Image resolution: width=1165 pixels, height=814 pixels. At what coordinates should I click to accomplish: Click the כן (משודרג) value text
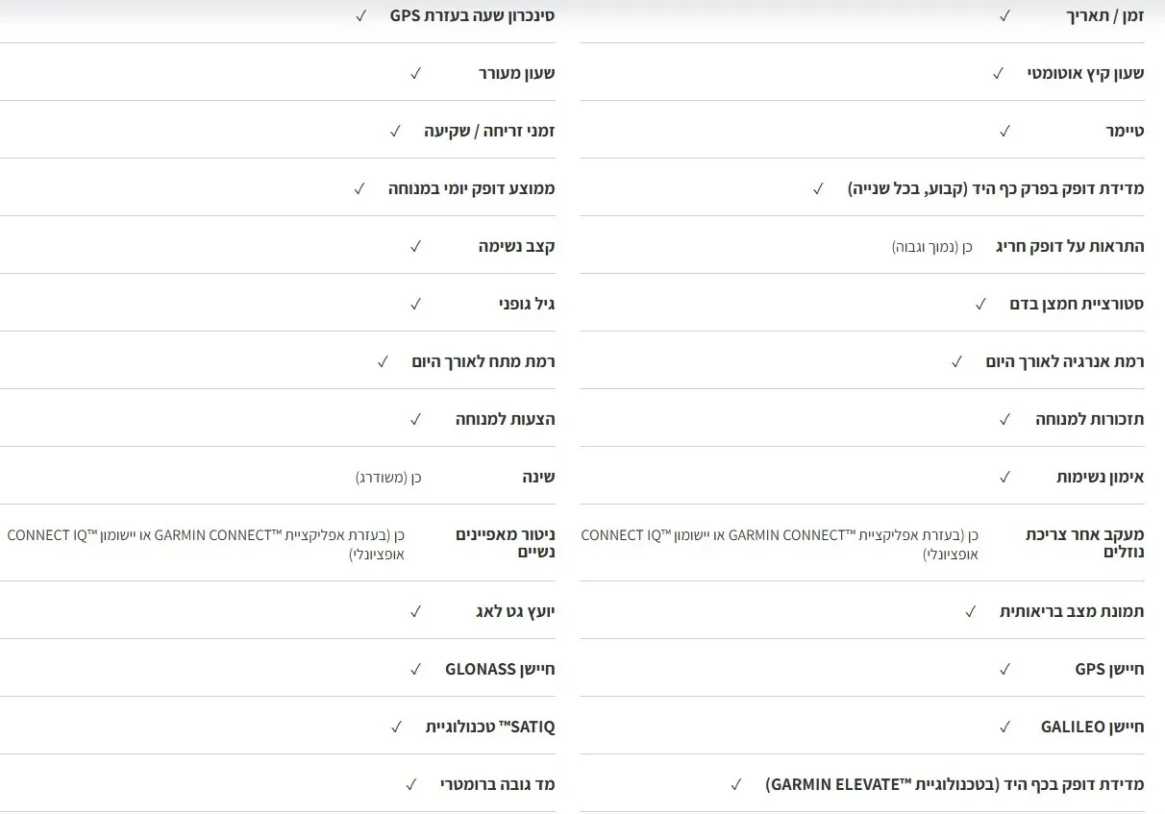pyautogui.click(x=388, y=477)
